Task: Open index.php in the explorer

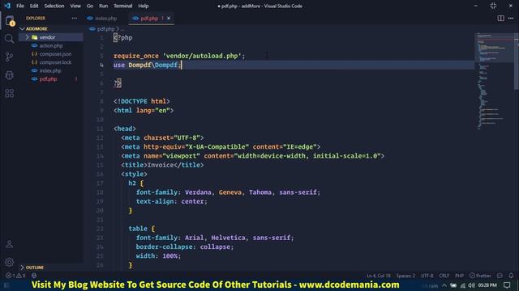Action: [x=50, y=70]
